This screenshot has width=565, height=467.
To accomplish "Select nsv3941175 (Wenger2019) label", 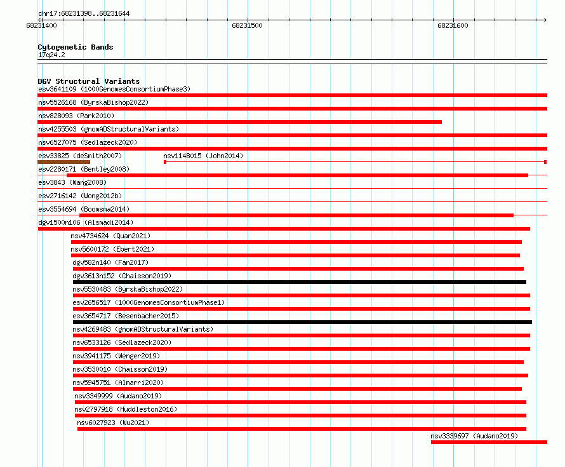I will (x=116, y=356).
